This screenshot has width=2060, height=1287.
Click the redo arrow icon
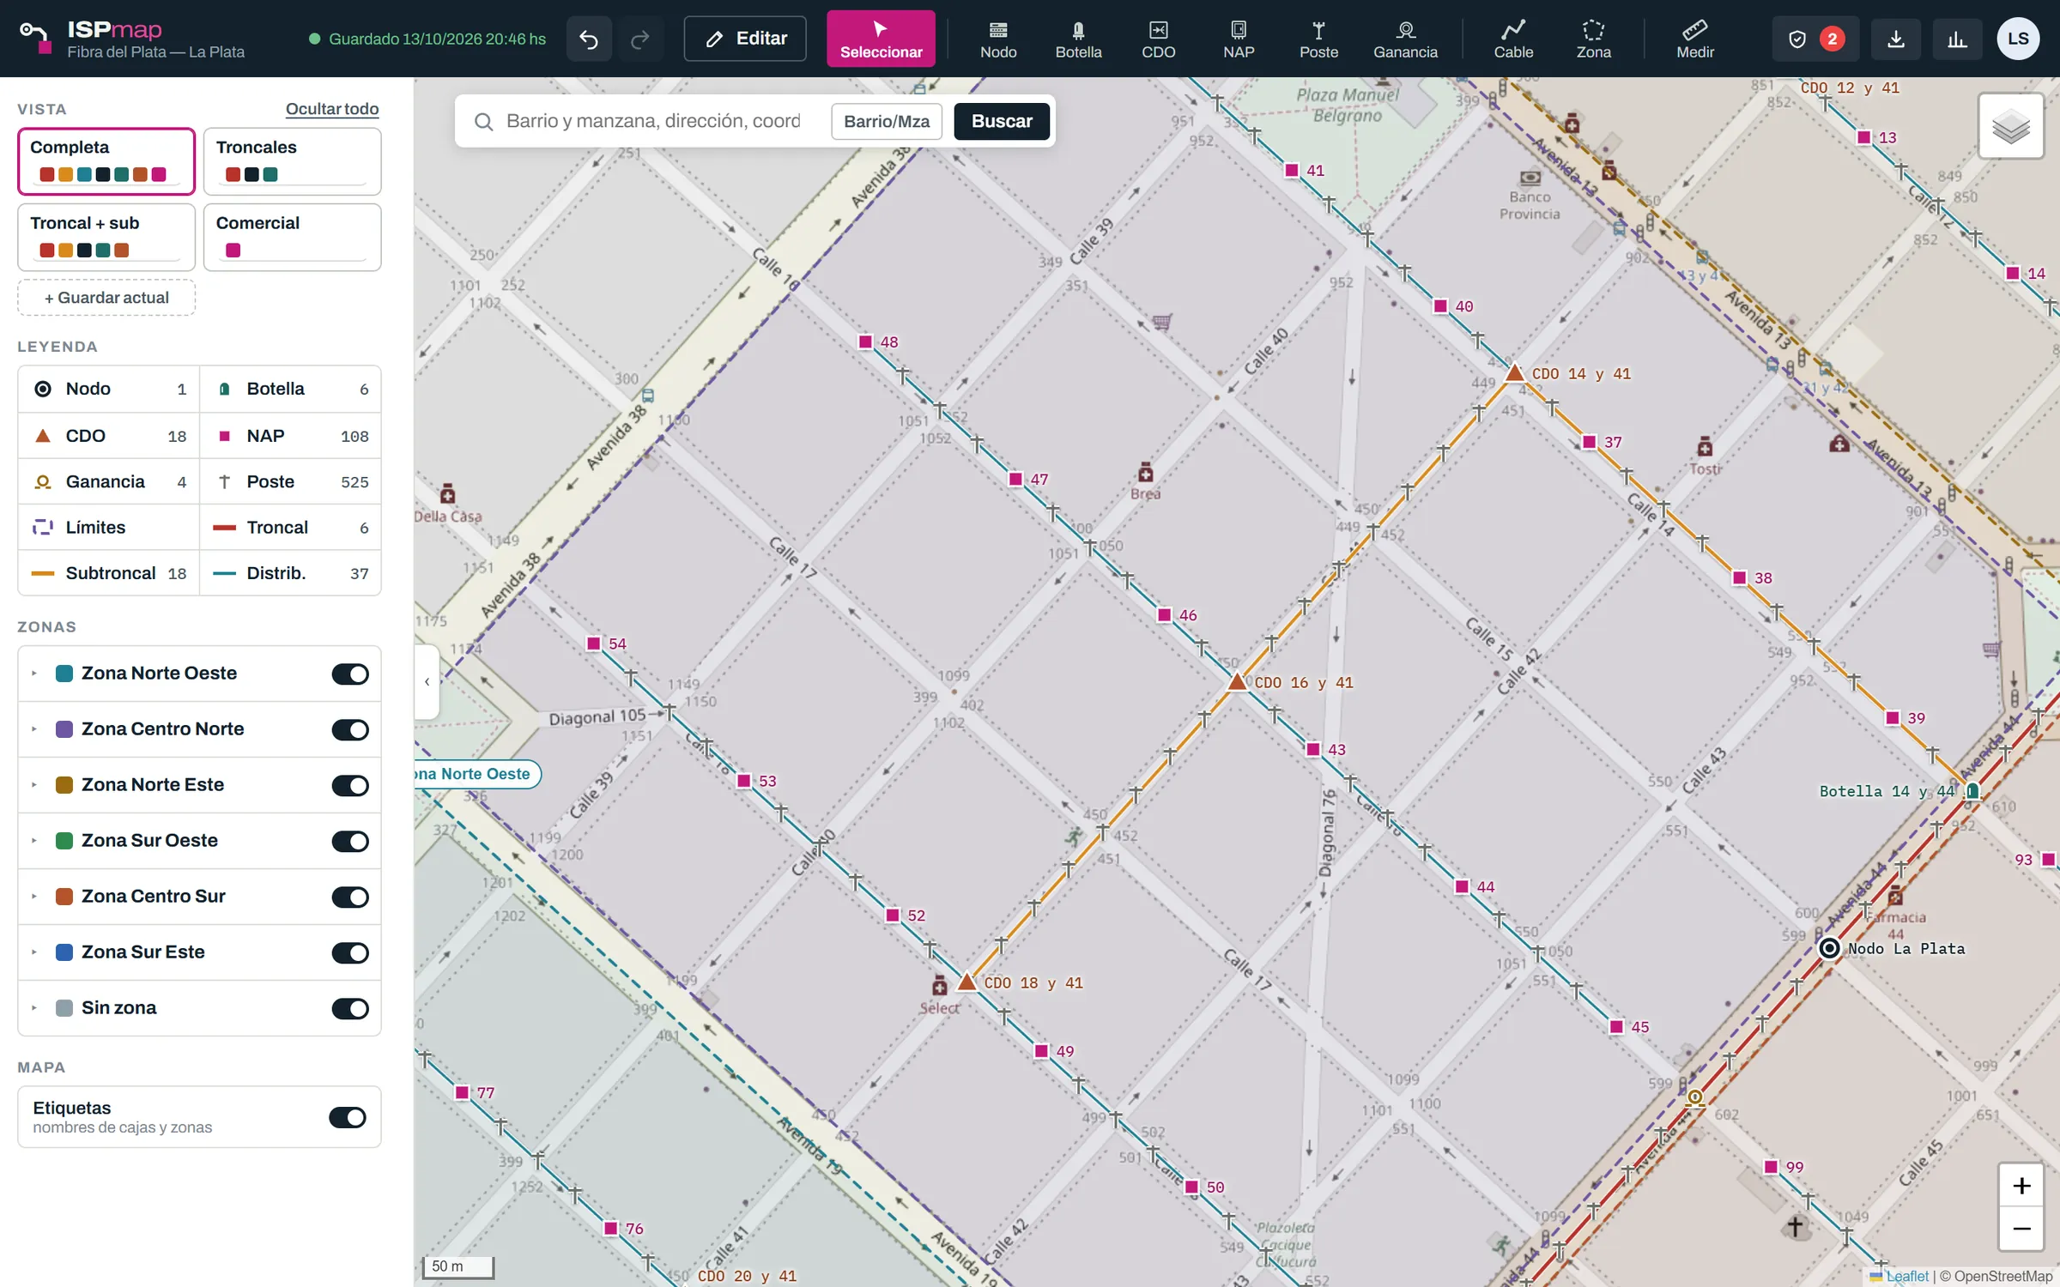[640, 39]
